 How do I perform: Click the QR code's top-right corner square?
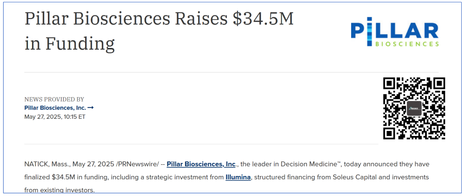(438, 84)
